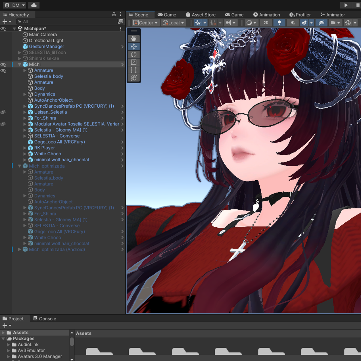Toggle 2D view mode
Screen dimensions: 361x361
coord(266,23)
